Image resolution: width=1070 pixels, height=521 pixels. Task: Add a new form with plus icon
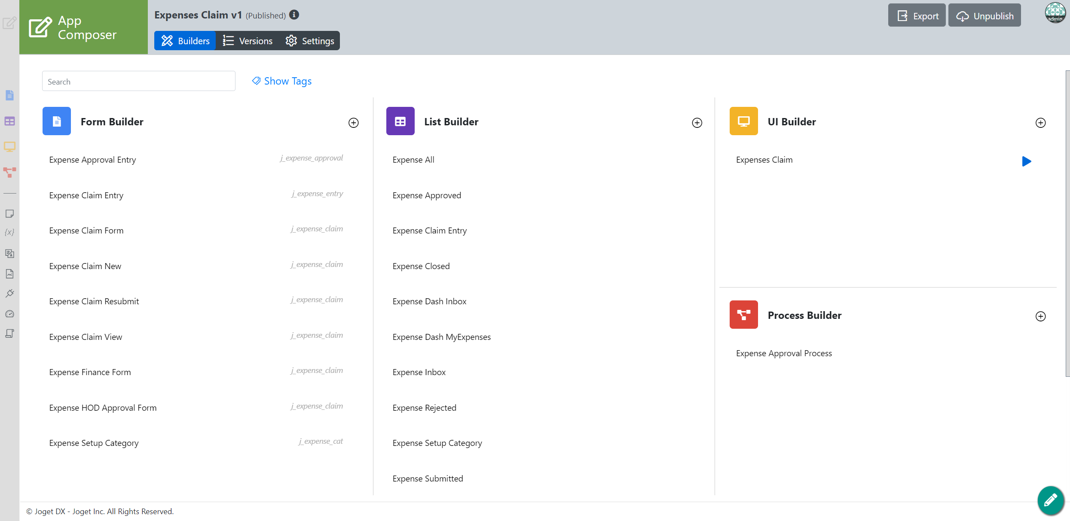[353, 123]
